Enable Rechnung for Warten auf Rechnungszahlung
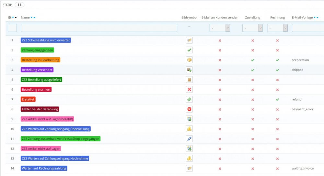 click(277, 169)
